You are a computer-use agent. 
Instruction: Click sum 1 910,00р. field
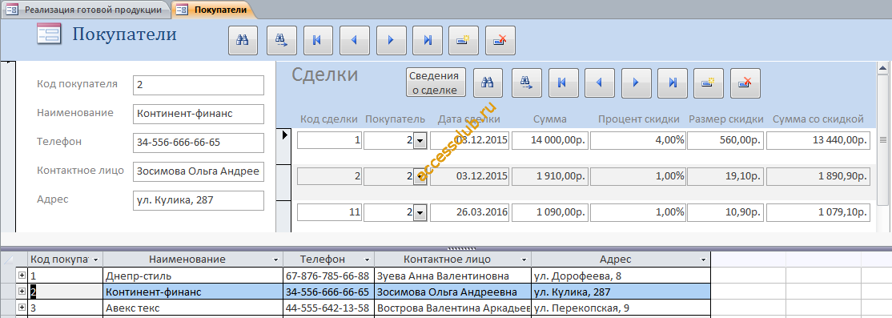coord(549,176)
